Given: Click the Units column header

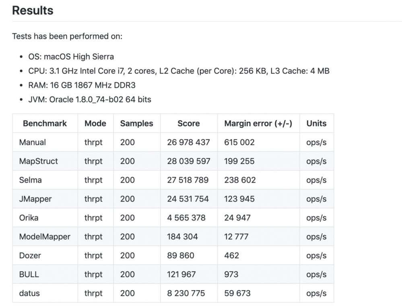Looking at the screenshot, I should 316,124.
